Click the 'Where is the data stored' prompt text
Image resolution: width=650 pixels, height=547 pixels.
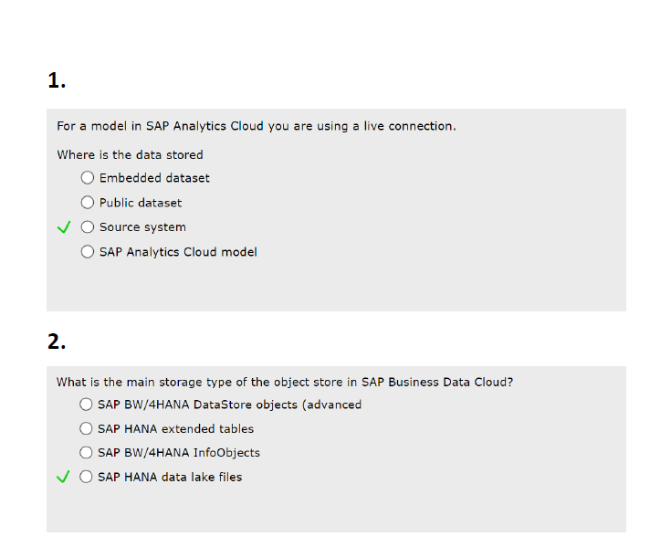coord(130,154)
